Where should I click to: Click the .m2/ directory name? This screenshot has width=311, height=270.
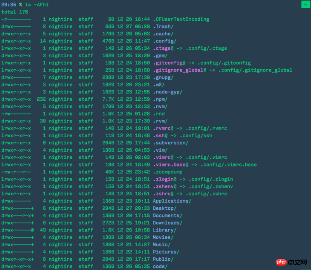coord(159,85)
